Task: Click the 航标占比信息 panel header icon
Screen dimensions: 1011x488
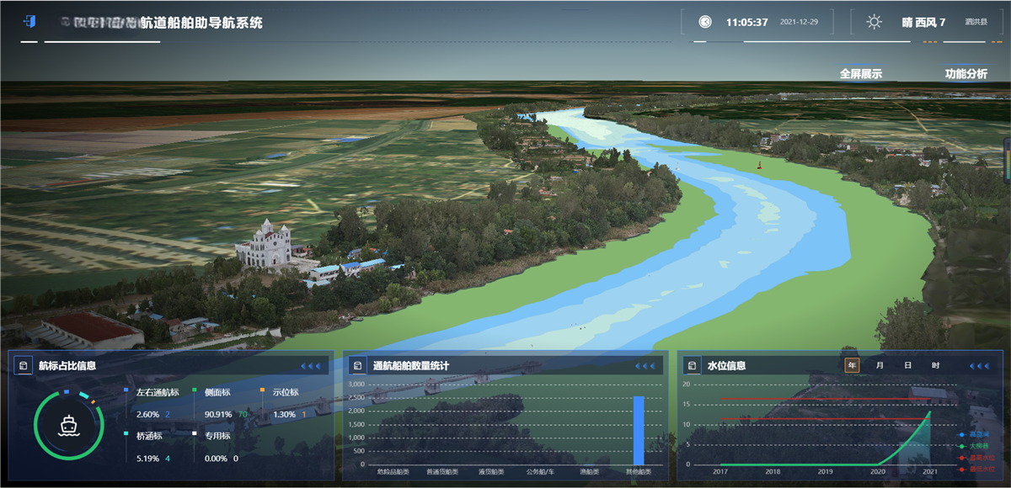Action: coord(23,366)
